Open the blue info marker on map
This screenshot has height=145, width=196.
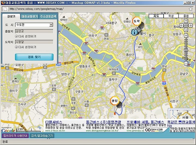134,32
